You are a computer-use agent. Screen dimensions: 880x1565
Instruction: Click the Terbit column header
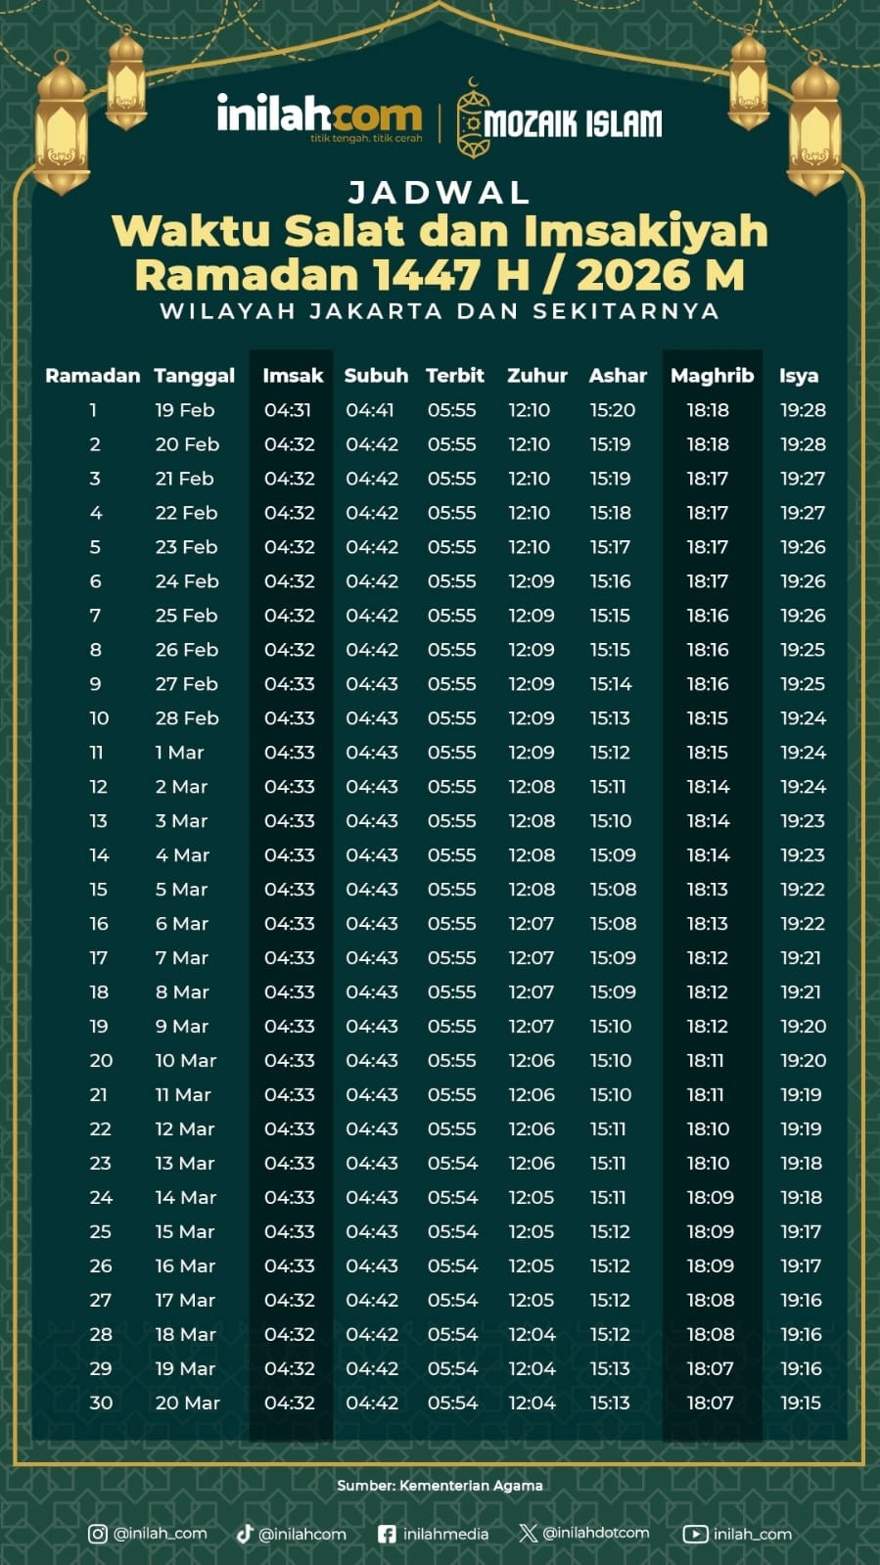coord(455,375)
